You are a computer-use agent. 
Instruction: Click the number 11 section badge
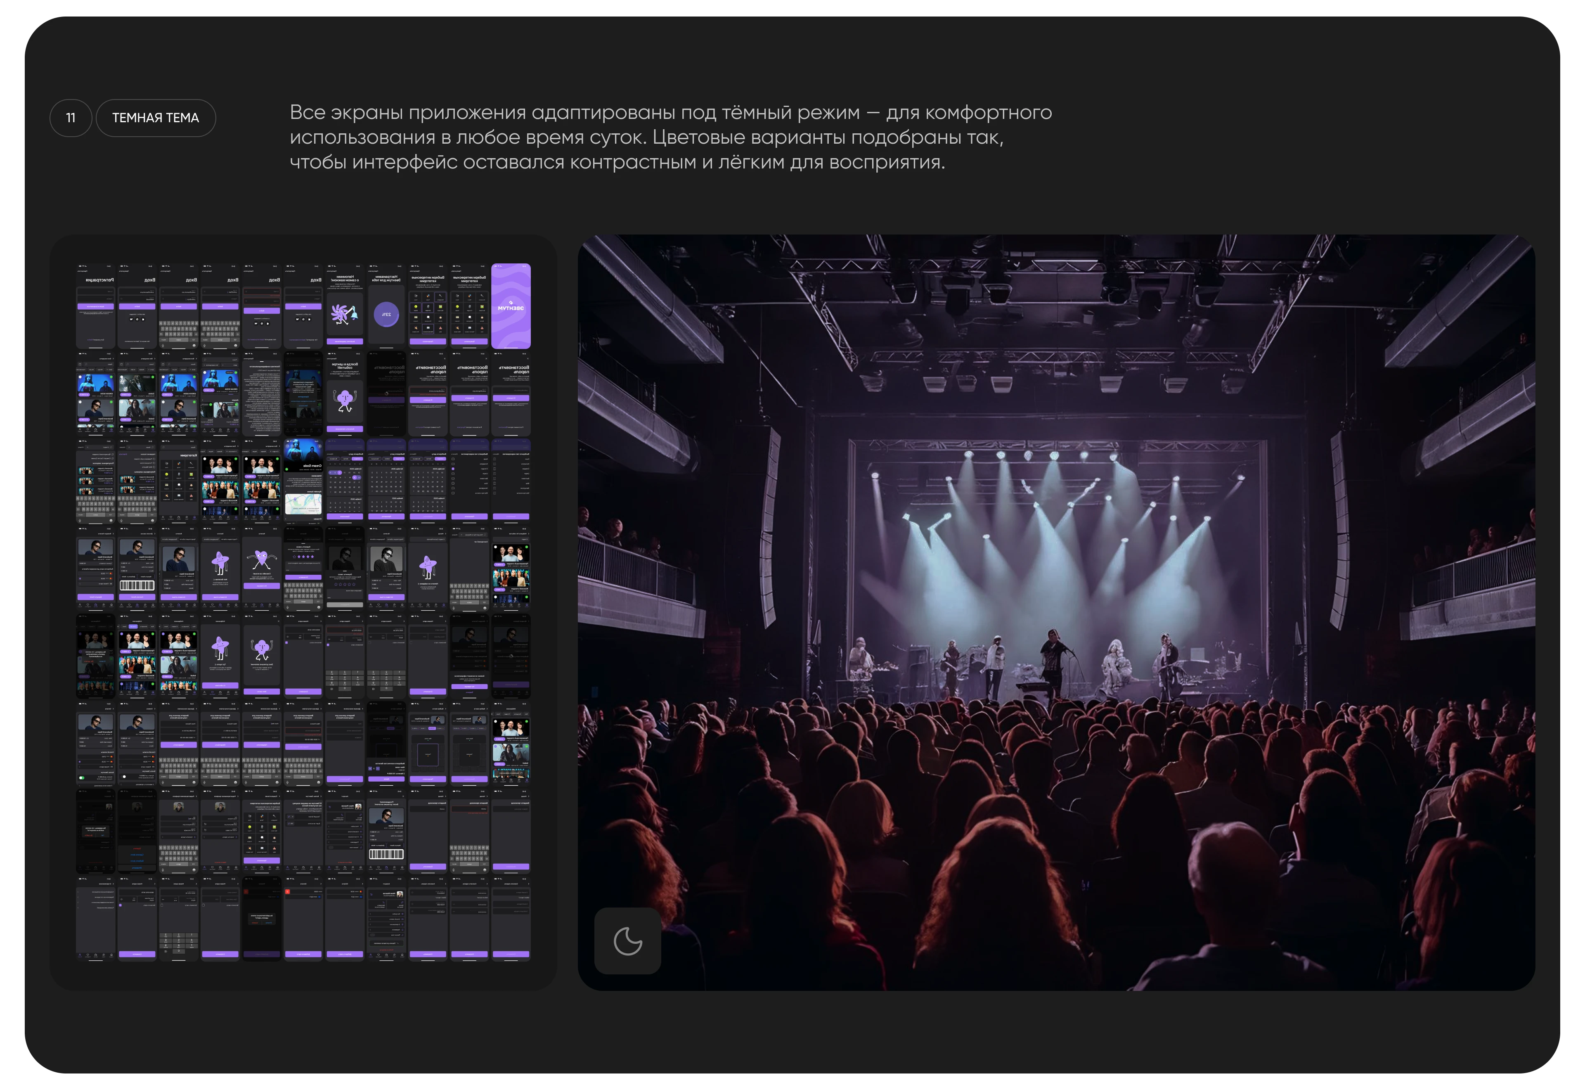point(70,118)
